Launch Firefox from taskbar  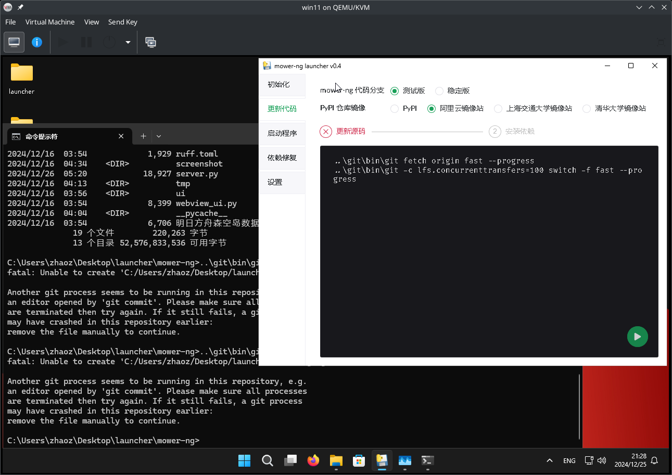(313, 460)
